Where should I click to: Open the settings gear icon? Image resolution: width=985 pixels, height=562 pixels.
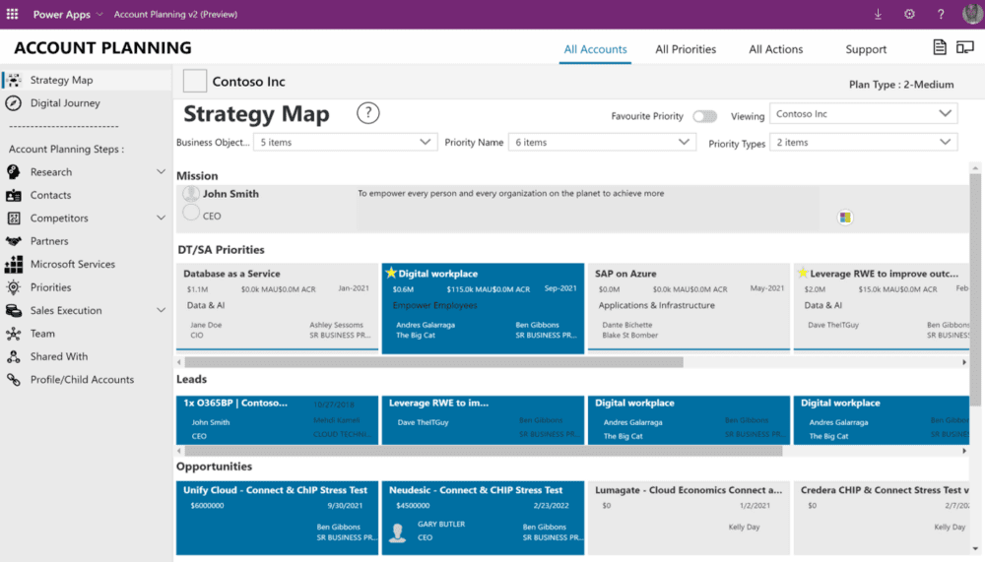pyautogui.click(x=909, y=14)
